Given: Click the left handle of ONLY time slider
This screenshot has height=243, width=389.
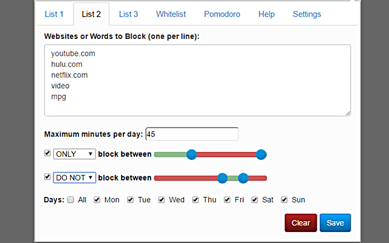Looking at the screenshot, I should (x=191, y=154).
